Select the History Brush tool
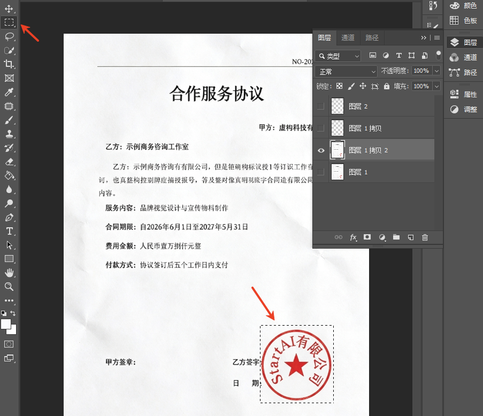This screenshot has width=483, height=416. [9, 148]
